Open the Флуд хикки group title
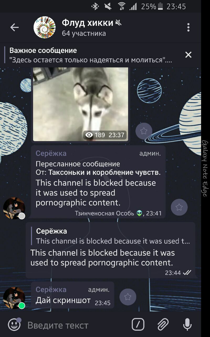 pyautogui.click(x=87, y=23)
